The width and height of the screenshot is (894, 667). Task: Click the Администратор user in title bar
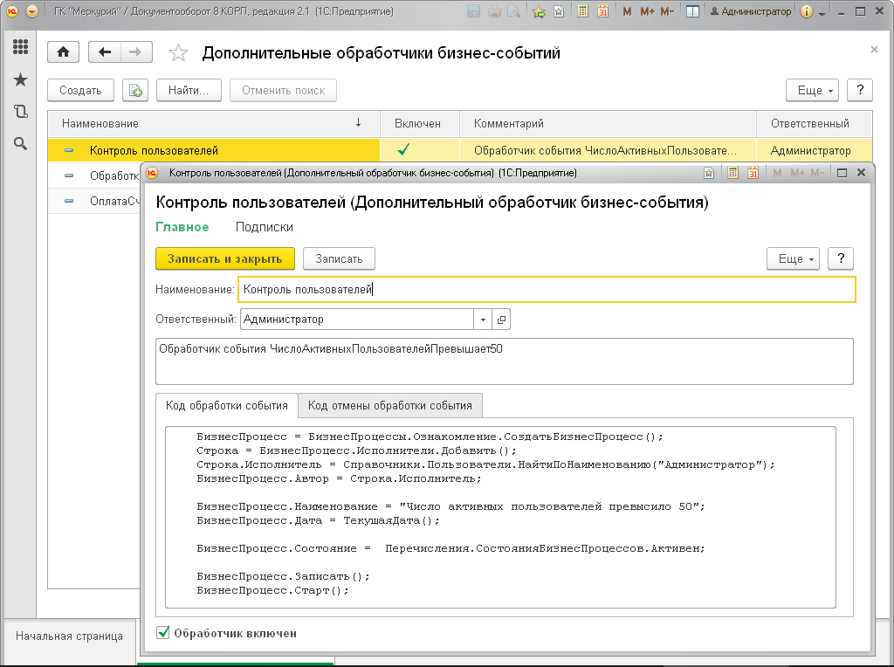pyautogui.click(x=750, y=11)
